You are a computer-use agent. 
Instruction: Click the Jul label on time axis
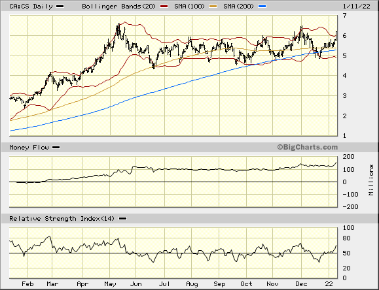[x=164, y=284]
